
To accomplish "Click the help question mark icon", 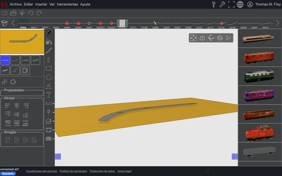I will point(214,4).
